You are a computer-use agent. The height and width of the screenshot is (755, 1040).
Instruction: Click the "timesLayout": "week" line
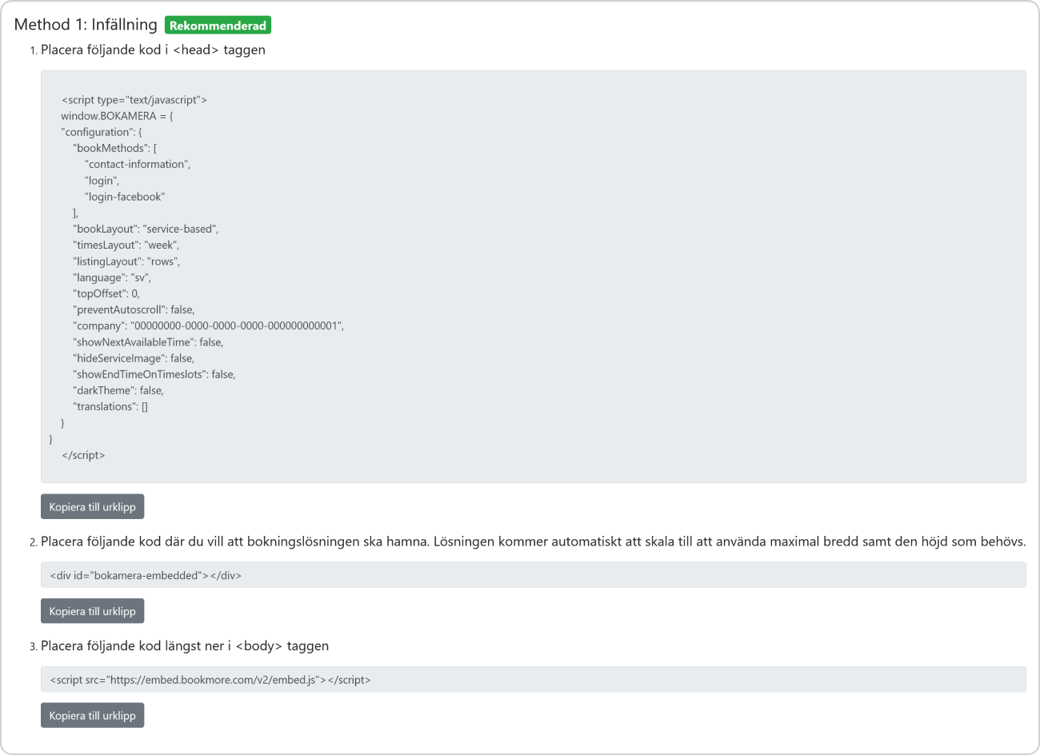pyautogui.click(x=126, y=245)
